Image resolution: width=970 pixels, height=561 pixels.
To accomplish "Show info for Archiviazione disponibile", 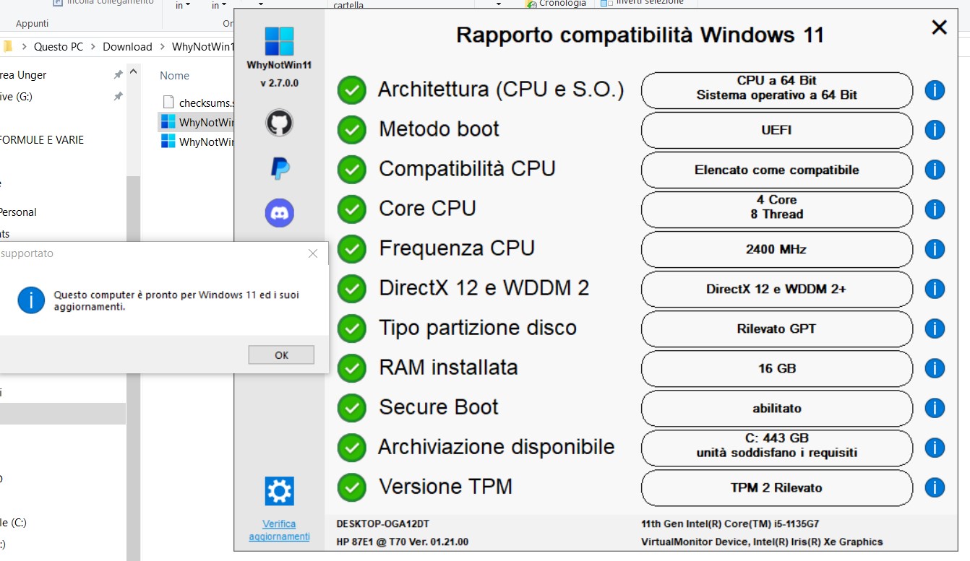I will pyautogui.click(x=935, y=448).
